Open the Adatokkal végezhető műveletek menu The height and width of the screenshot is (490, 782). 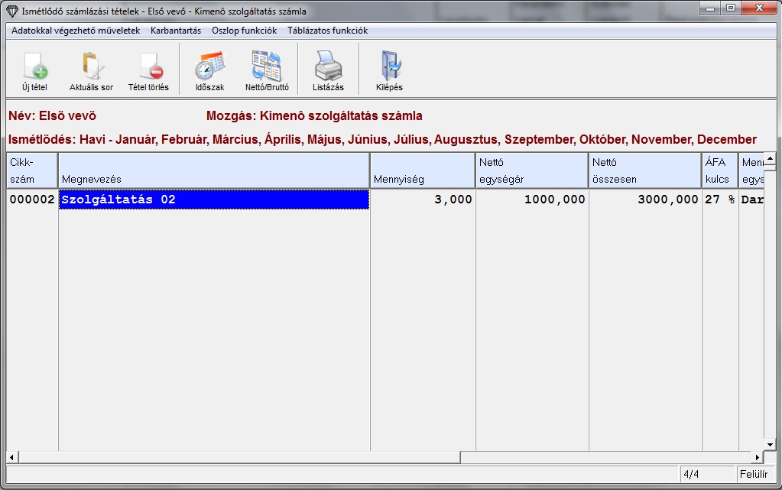(76, 31)
